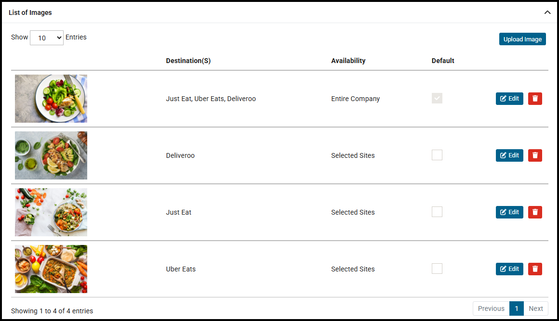
Task: Edit the Just Eat only image entry
Action: pyautogui.click(x=509, y=212)
